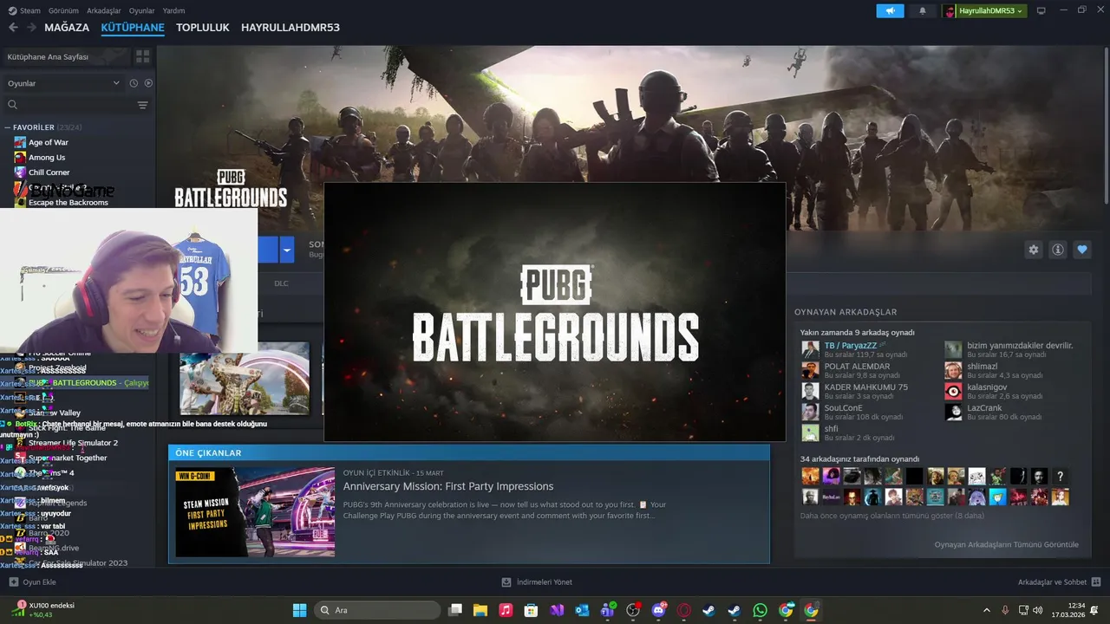Viewport: 1110px width, 624px height.
Task: Open PUBG game settings gear icon
Action: coord(1034,250)
